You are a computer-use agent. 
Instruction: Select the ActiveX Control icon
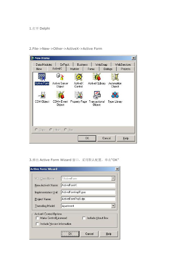78,77
